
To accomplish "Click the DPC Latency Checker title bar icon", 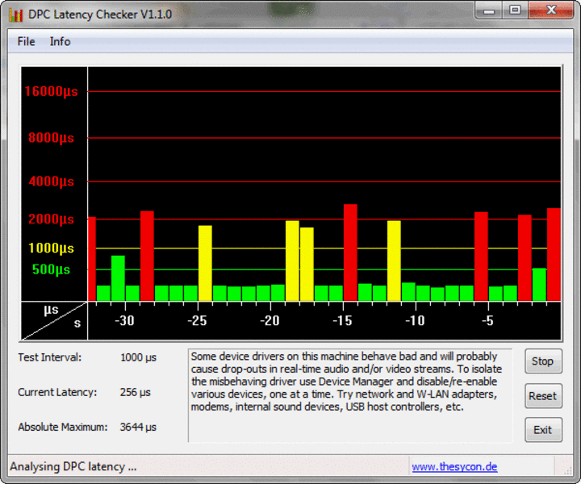I will pyautogui.click(x=15, y=14).
